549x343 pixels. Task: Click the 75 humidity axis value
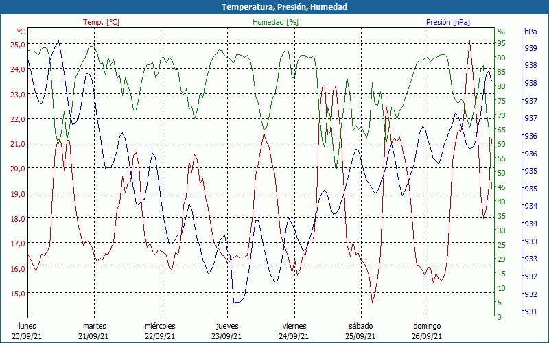pyautogui.click(x=502, y=101)
